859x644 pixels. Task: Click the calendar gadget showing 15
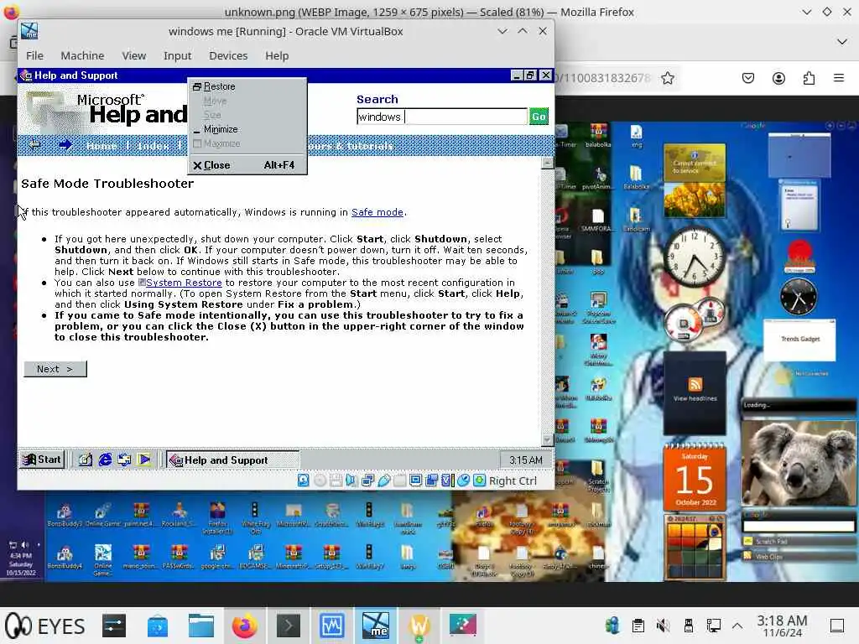(x=694, y=477)
